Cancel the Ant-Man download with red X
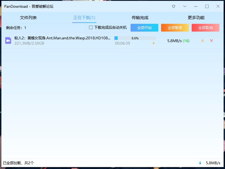Viewport: 225px width, 169px height. (x=211, y=41)
